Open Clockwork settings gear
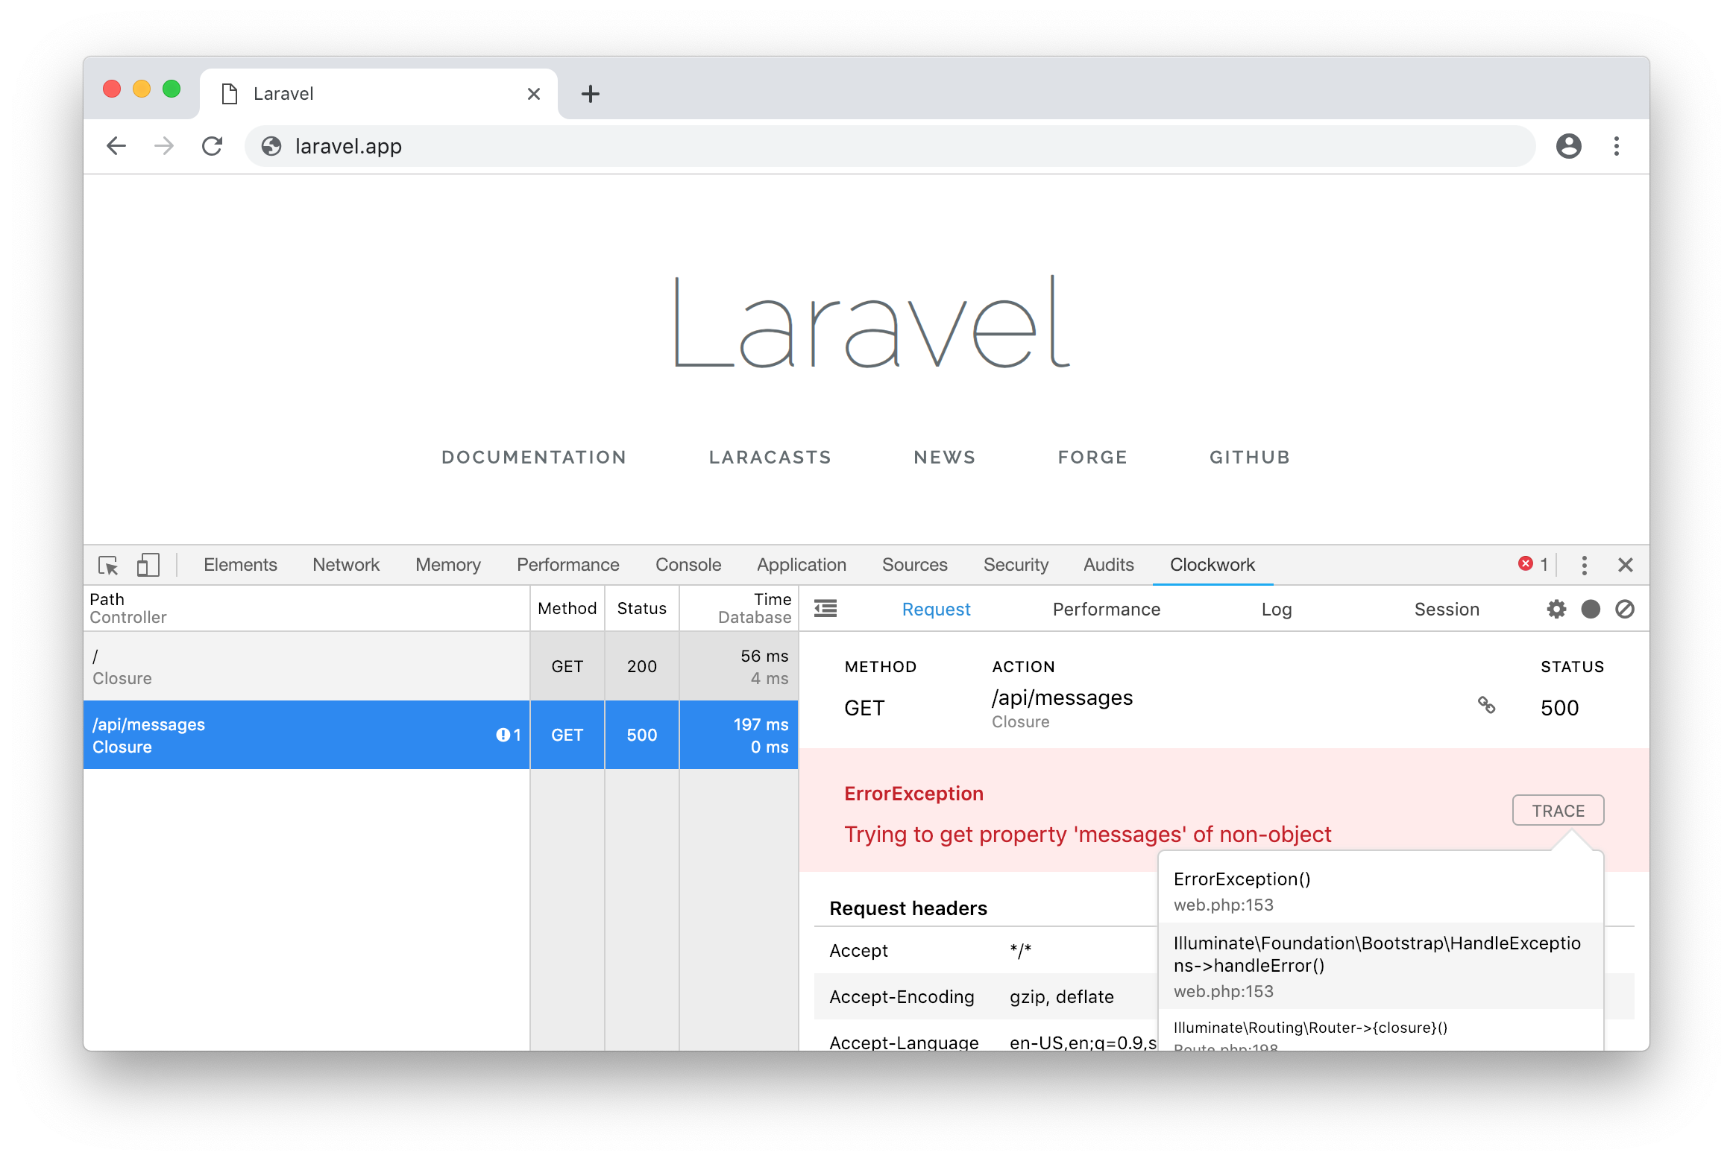Image resolution: width=1733 pixels, height=1161 pixels. click(1556, 610)
